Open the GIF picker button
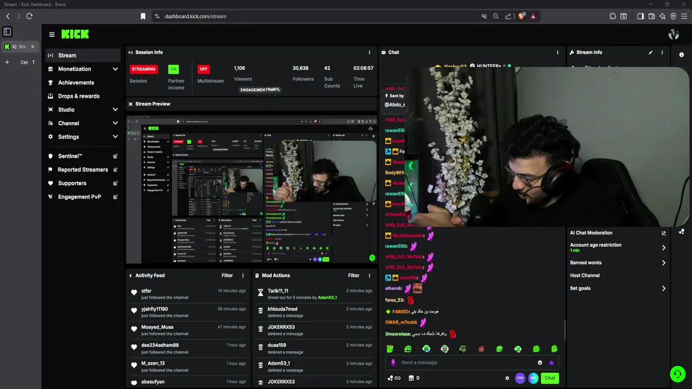This screenshot has width=692, height=389. 533,378
